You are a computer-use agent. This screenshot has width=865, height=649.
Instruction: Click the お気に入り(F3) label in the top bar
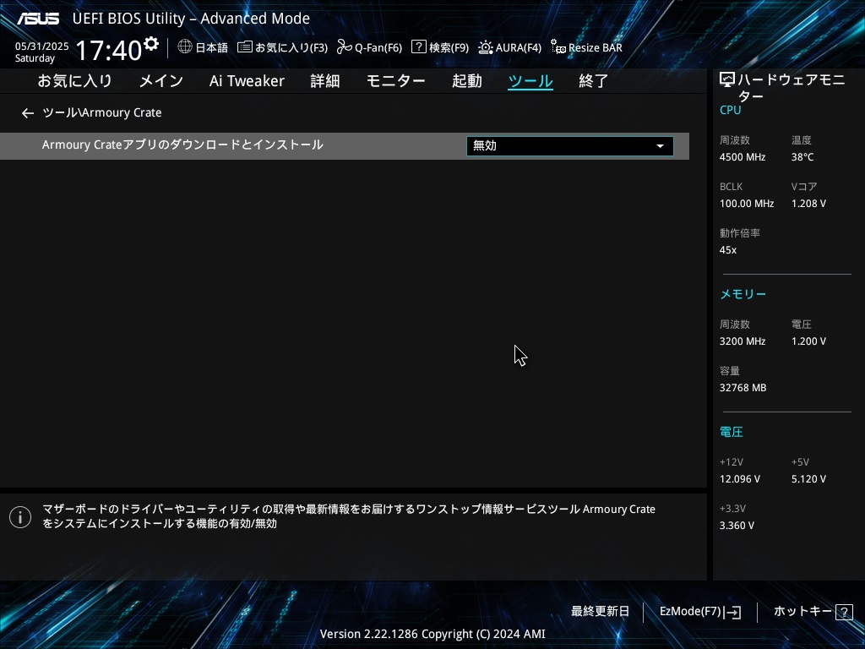tap(291, 47)
